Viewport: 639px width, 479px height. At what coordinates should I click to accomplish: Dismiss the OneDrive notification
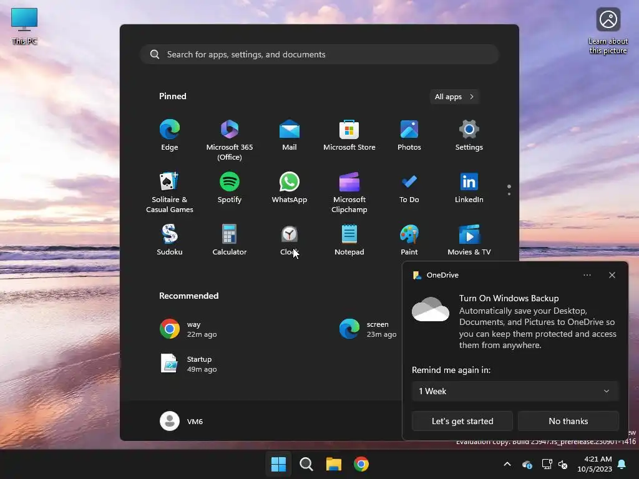(x=612, y=275)
